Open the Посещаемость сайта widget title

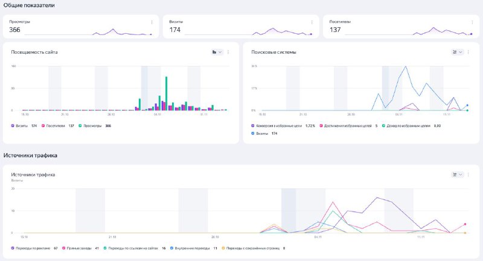tap(34, 52)
